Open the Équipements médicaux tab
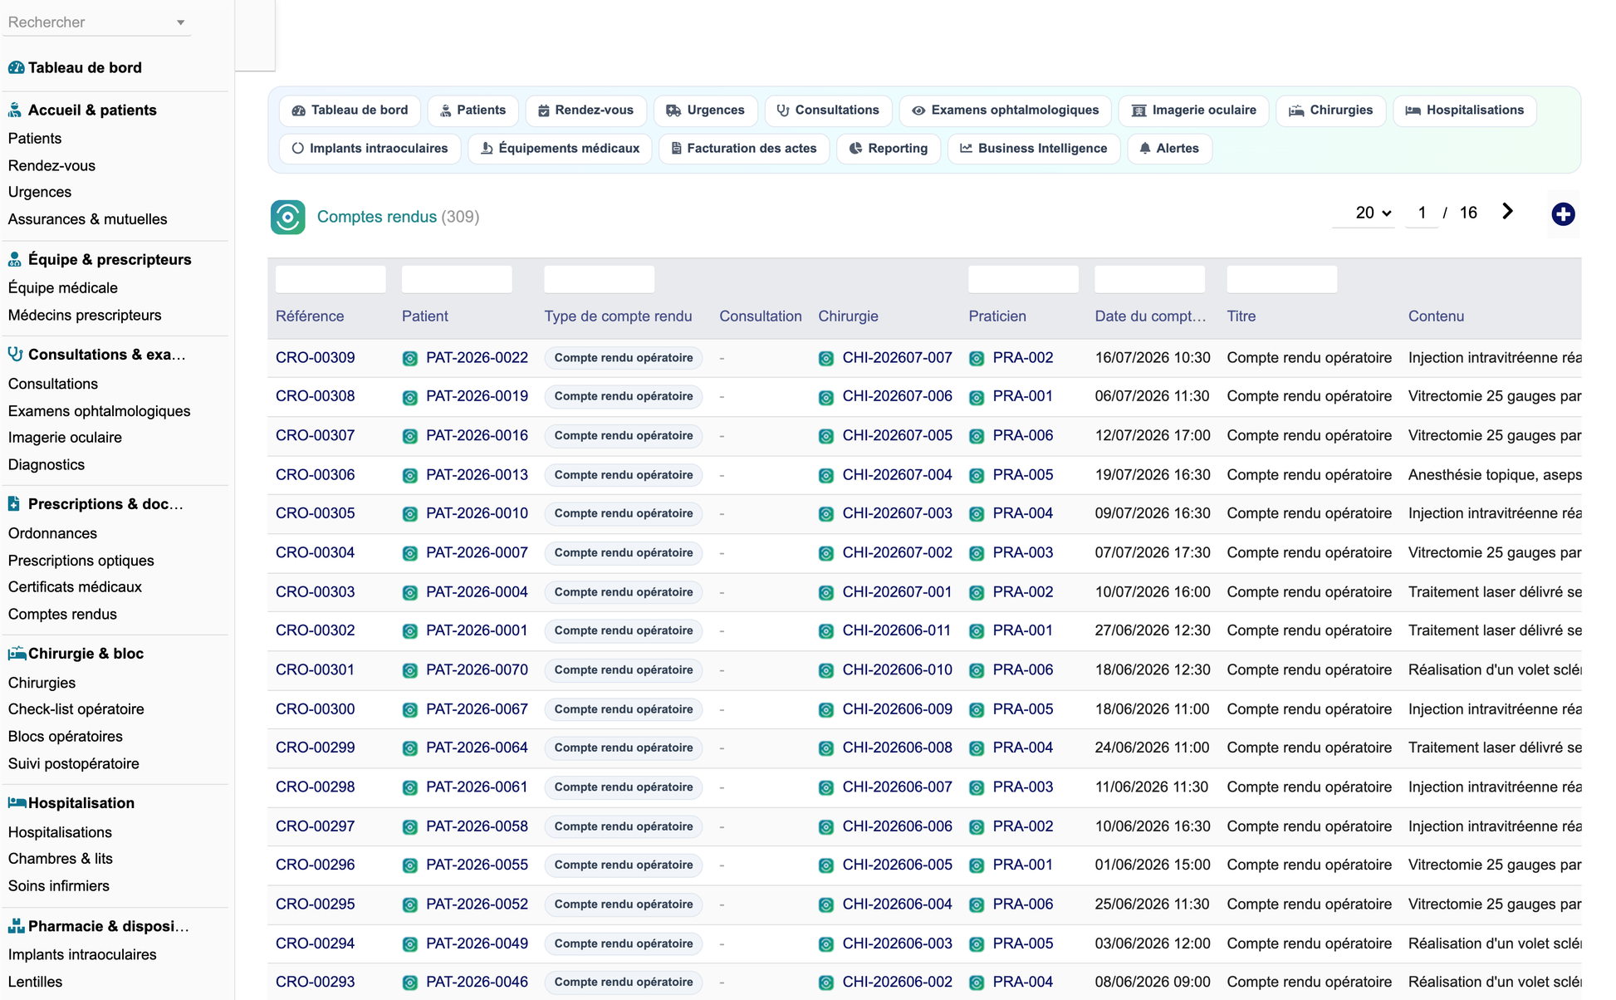 pyautogui.click(x=561, y=149)
